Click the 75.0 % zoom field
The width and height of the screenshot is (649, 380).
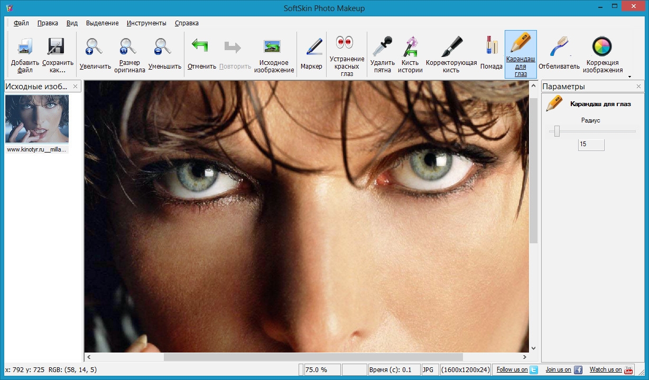pyautogui.click(x=322, y=369)
